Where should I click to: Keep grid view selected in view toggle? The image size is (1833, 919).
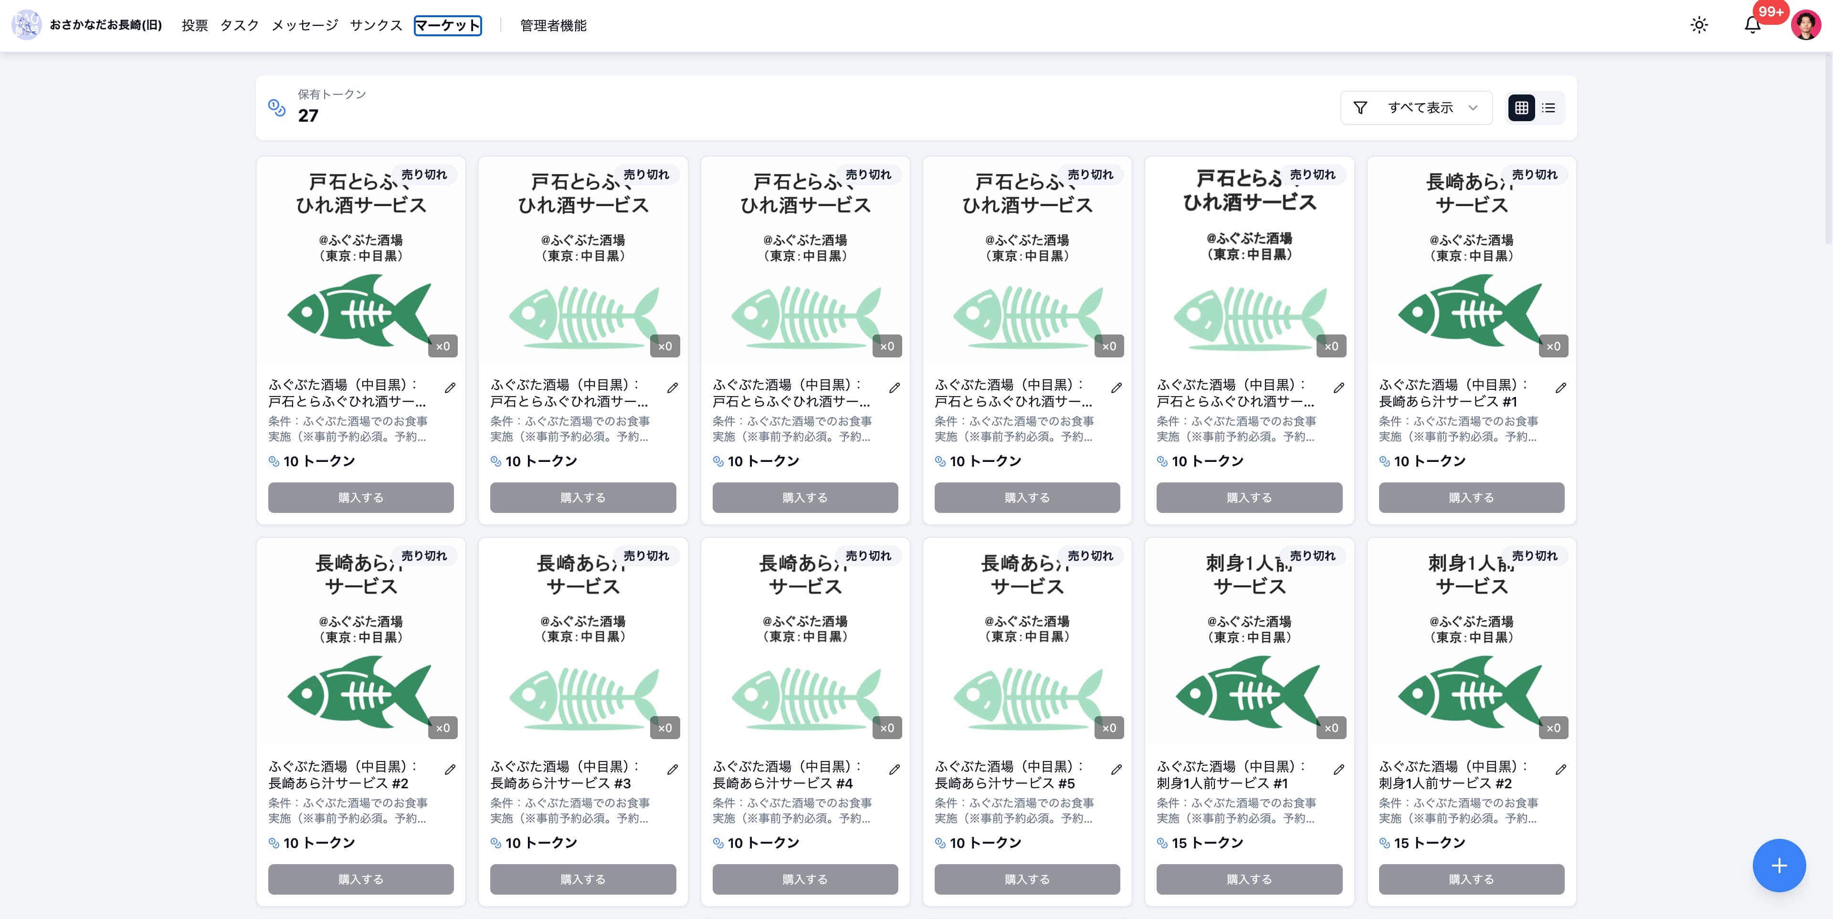click(1522, 107)
